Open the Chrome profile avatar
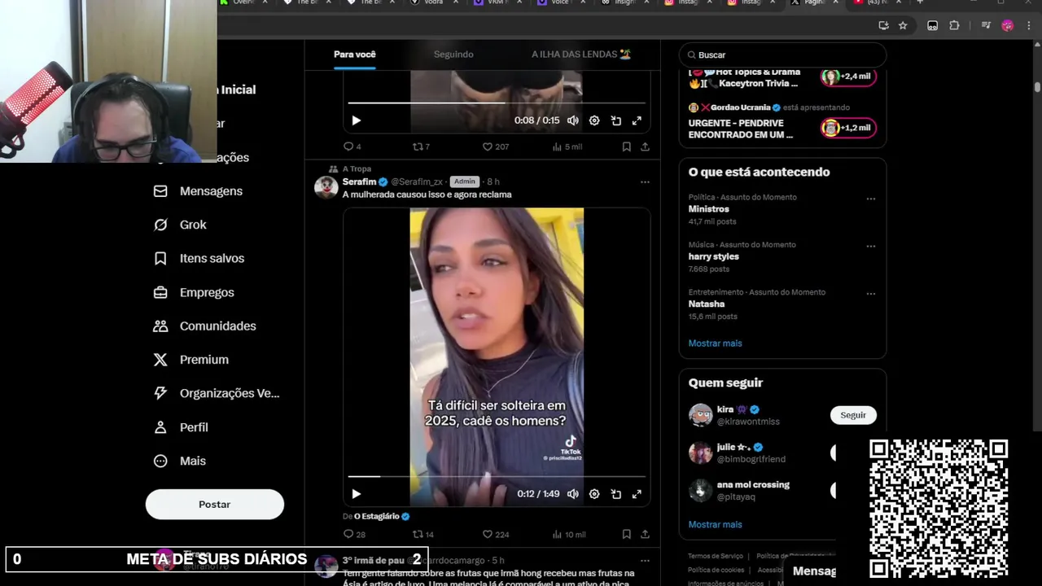The width and height of the screenshot is (1042, 586). [x=1007, y=25]
